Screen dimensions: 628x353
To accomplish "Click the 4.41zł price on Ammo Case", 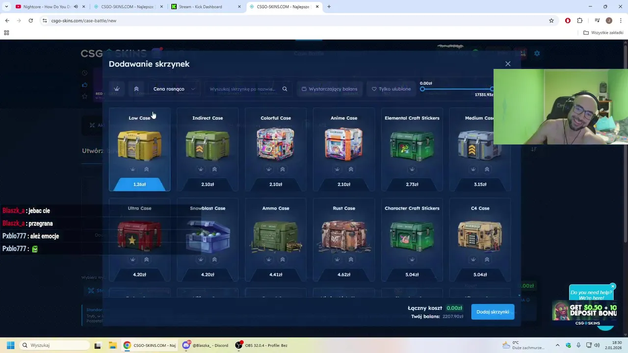I will tap(276, 275).
